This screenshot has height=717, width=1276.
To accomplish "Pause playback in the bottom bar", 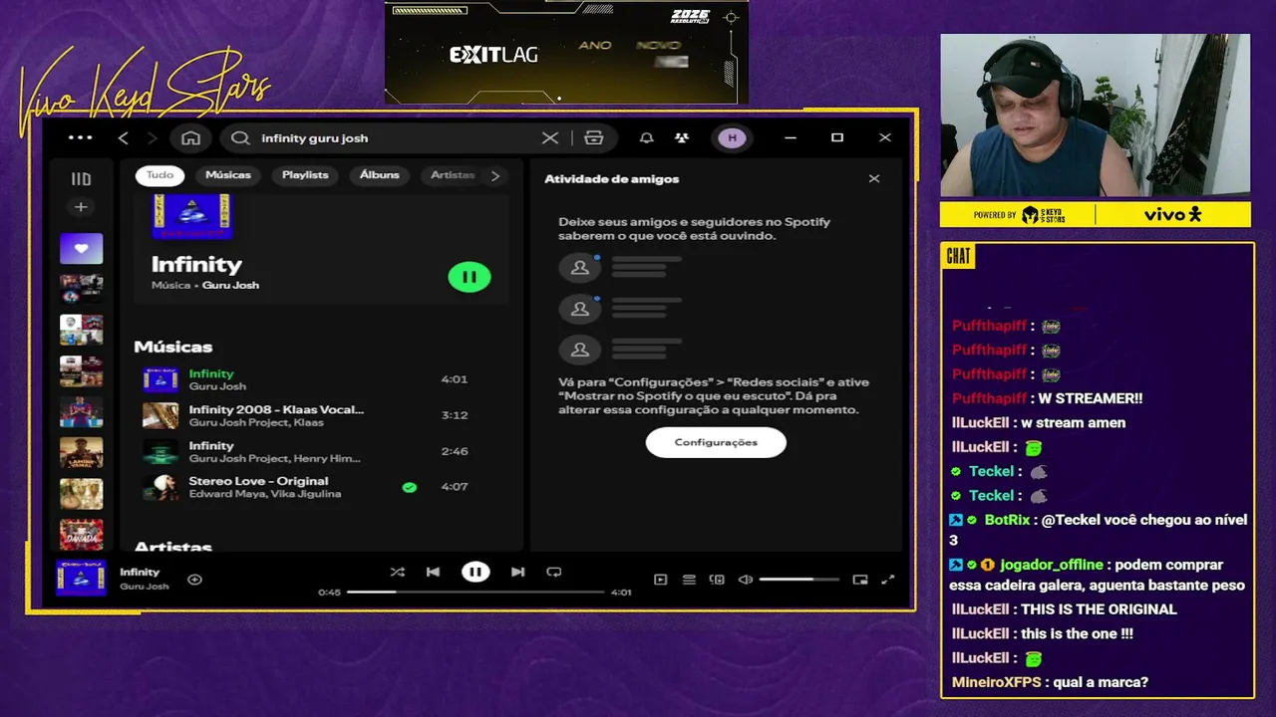I will tap(476, 572).
